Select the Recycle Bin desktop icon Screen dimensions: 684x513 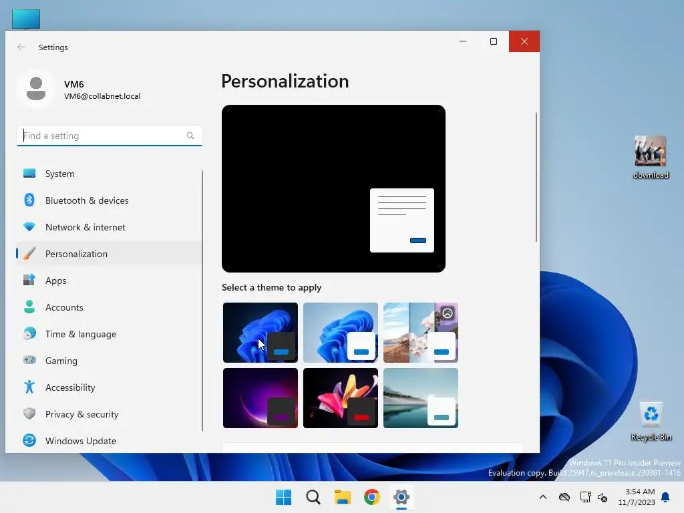(651, 421)
